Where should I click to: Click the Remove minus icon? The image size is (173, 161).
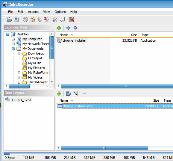(x=84, y=94)
